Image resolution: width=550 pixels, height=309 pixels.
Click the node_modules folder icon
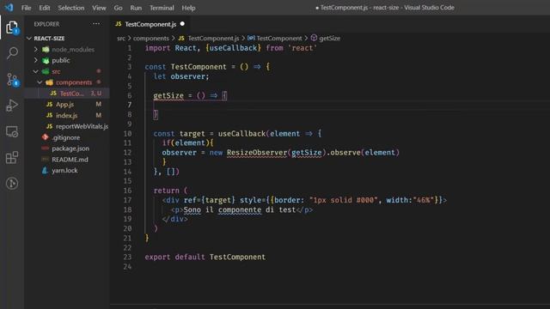46,50
